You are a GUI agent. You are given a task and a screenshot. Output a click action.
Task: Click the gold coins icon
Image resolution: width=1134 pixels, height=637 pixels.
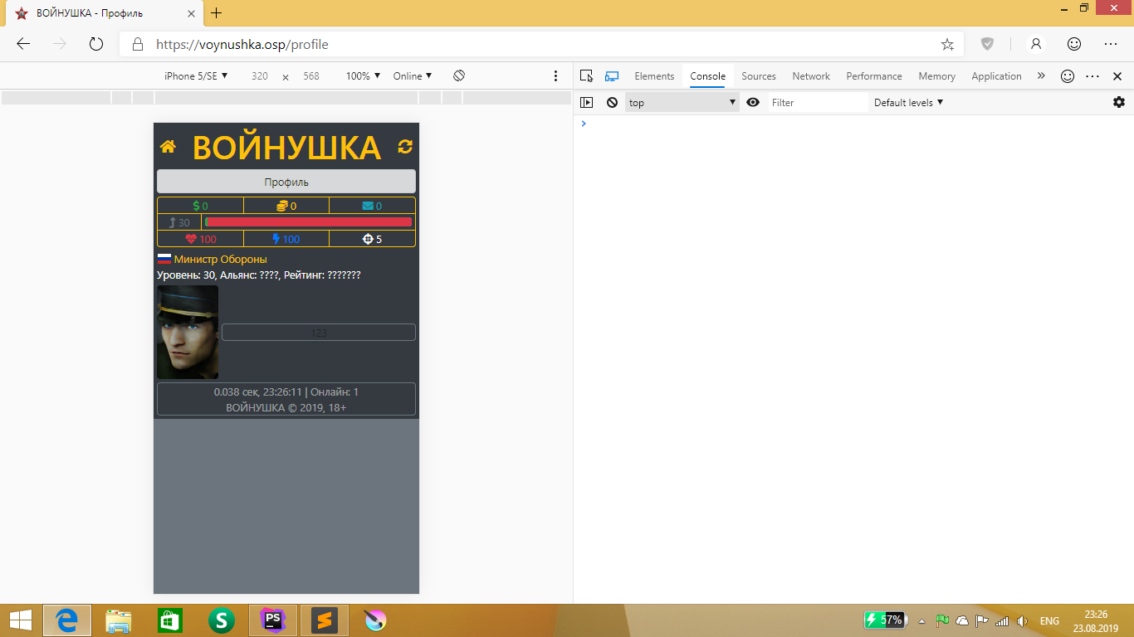pyautogui.click(x=281, y=206)
